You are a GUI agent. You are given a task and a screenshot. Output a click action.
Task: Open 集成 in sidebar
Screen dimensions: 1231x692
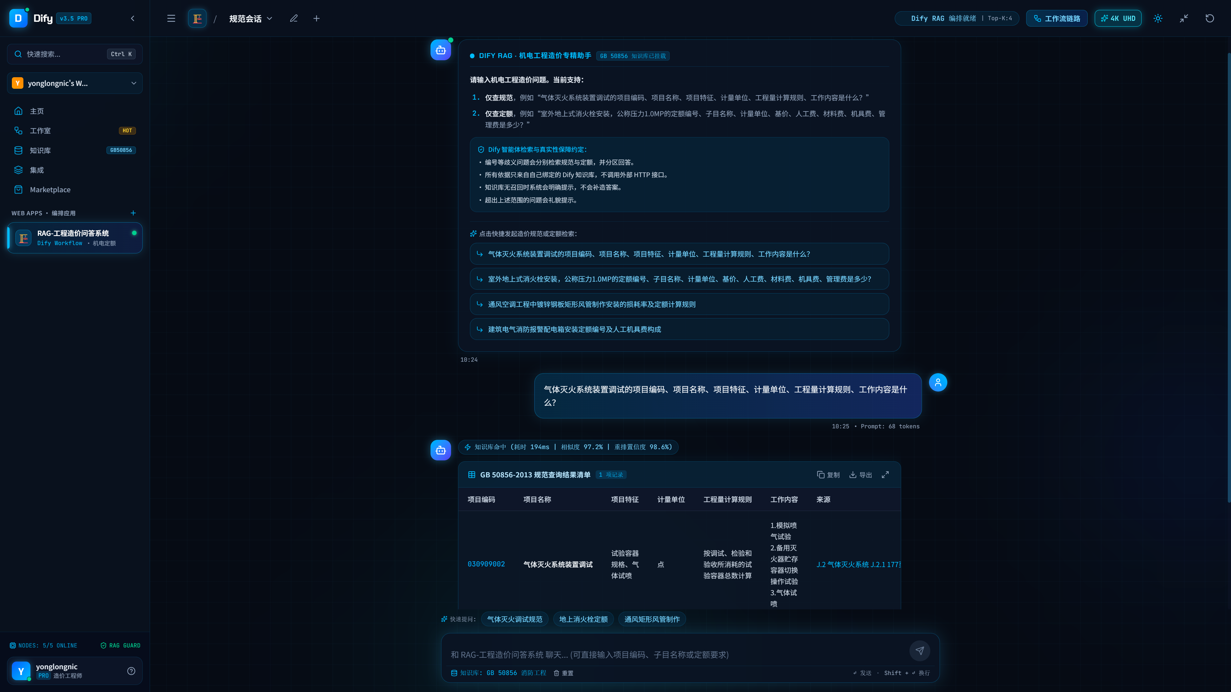75,169
